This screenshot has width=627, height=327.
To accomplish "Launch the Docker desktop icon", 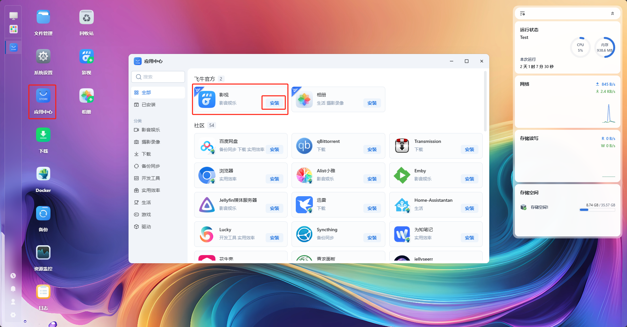I will 43,174.
